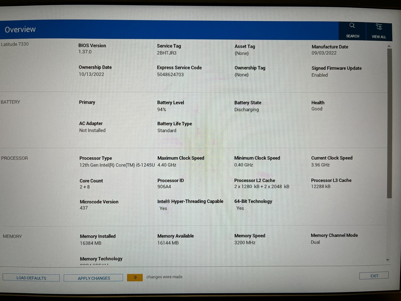Click the Memory Technology label
This screenshot has width=401, height=301.
101,259
